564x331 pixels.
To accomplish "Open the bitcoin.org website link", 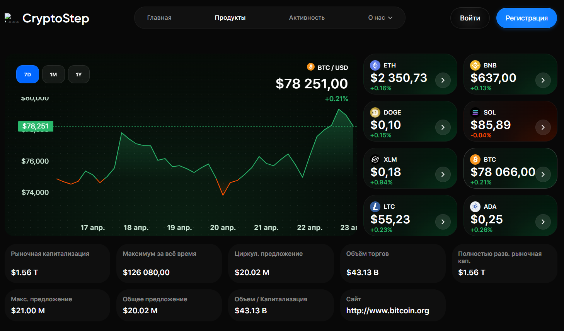I will tap(387, 311).
